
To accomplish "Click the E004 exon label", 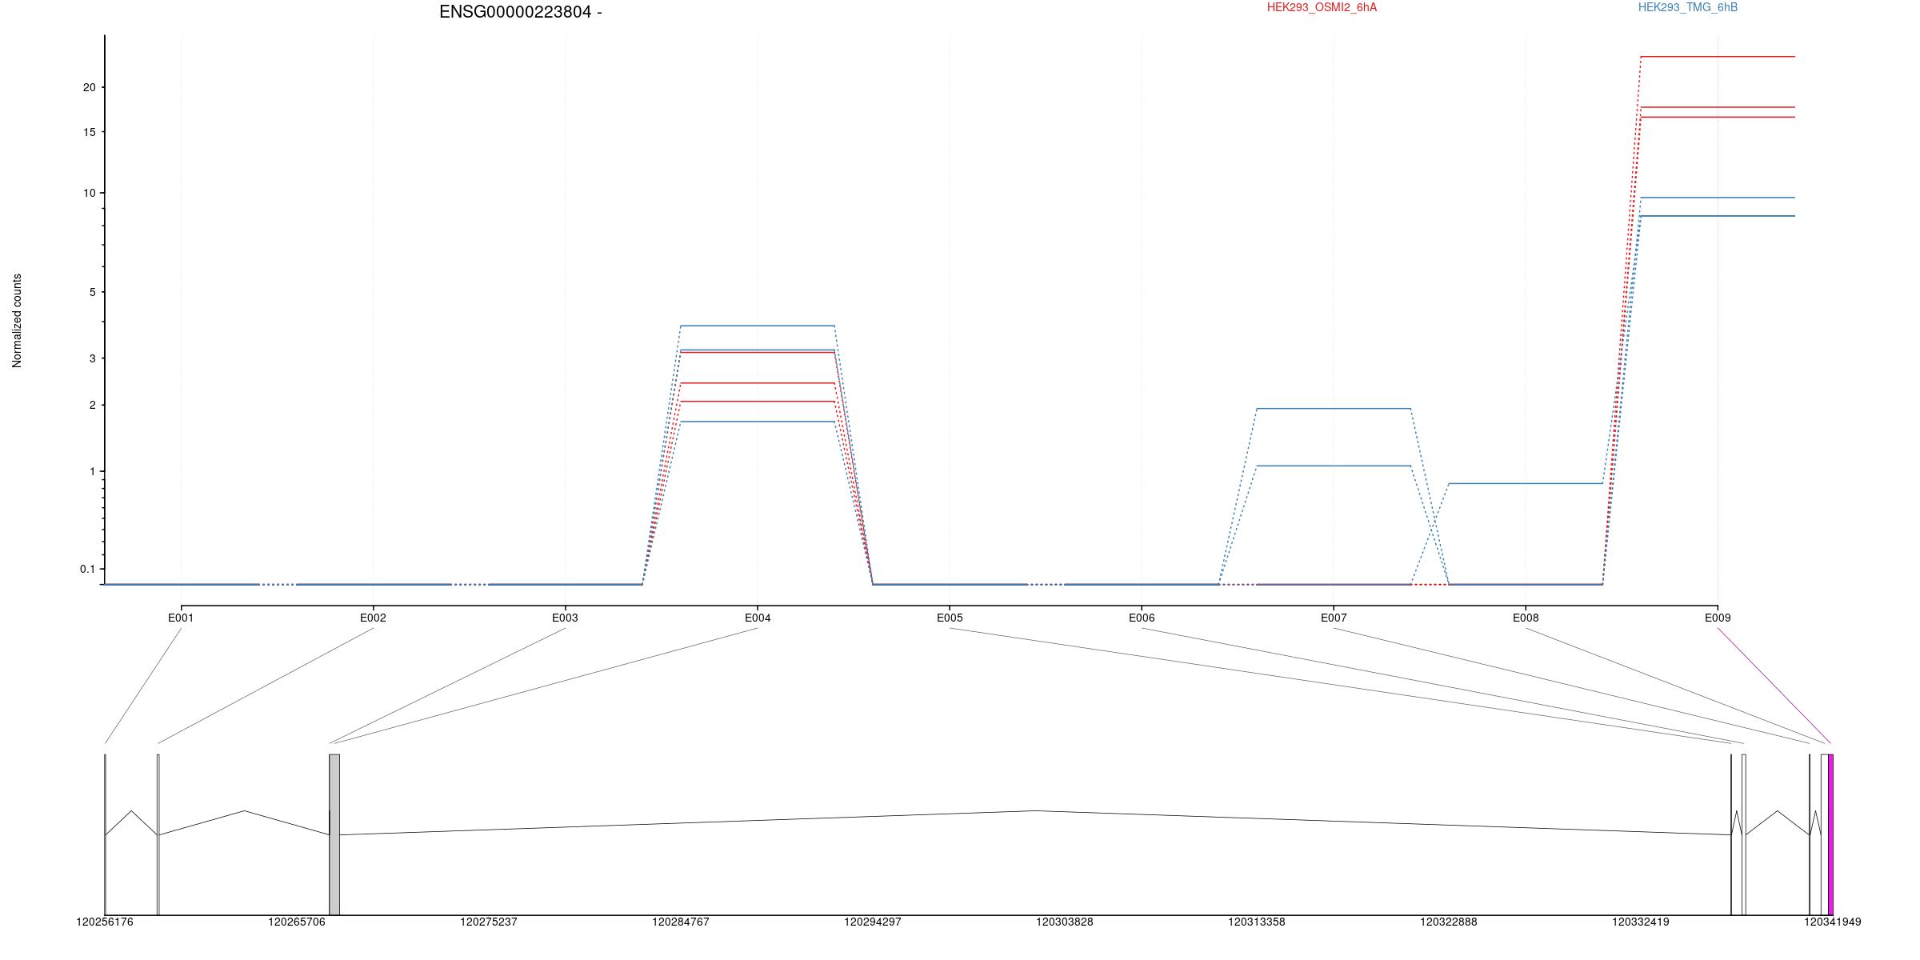I will [758, 618].
